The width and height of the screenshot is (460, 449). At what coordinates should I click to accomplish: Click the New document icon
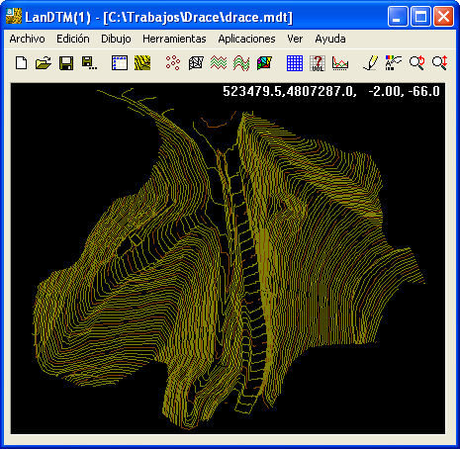(x=22, y=63)
